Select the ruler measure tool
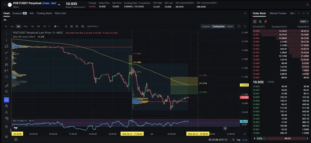311x143 pixels. coord(6,86)
